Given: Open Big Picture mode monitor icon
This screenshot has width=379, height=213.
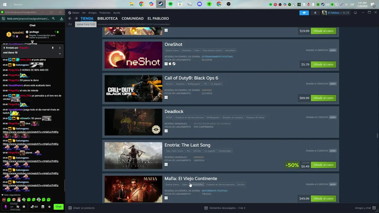Looking at the screenshot, I should coord(355,13).
